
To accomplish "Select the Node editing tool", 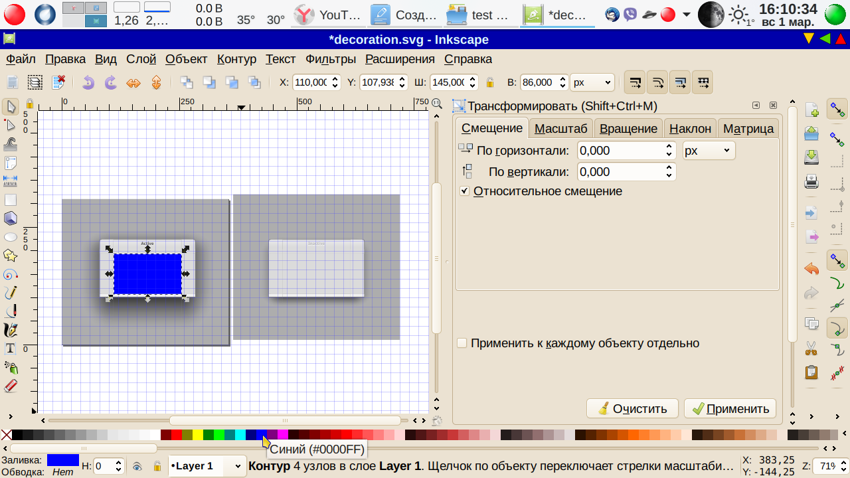I will click(x=11, y=125).
